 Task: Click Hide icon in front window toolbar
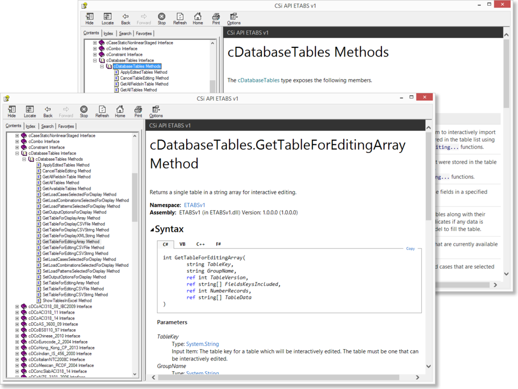tap(12, 112)
